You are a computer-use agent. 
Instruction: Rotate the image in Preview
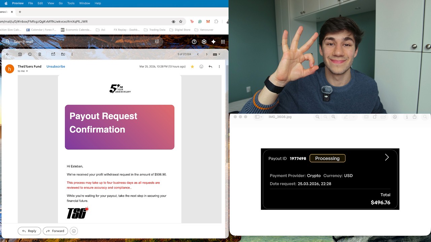pos(374,117)
